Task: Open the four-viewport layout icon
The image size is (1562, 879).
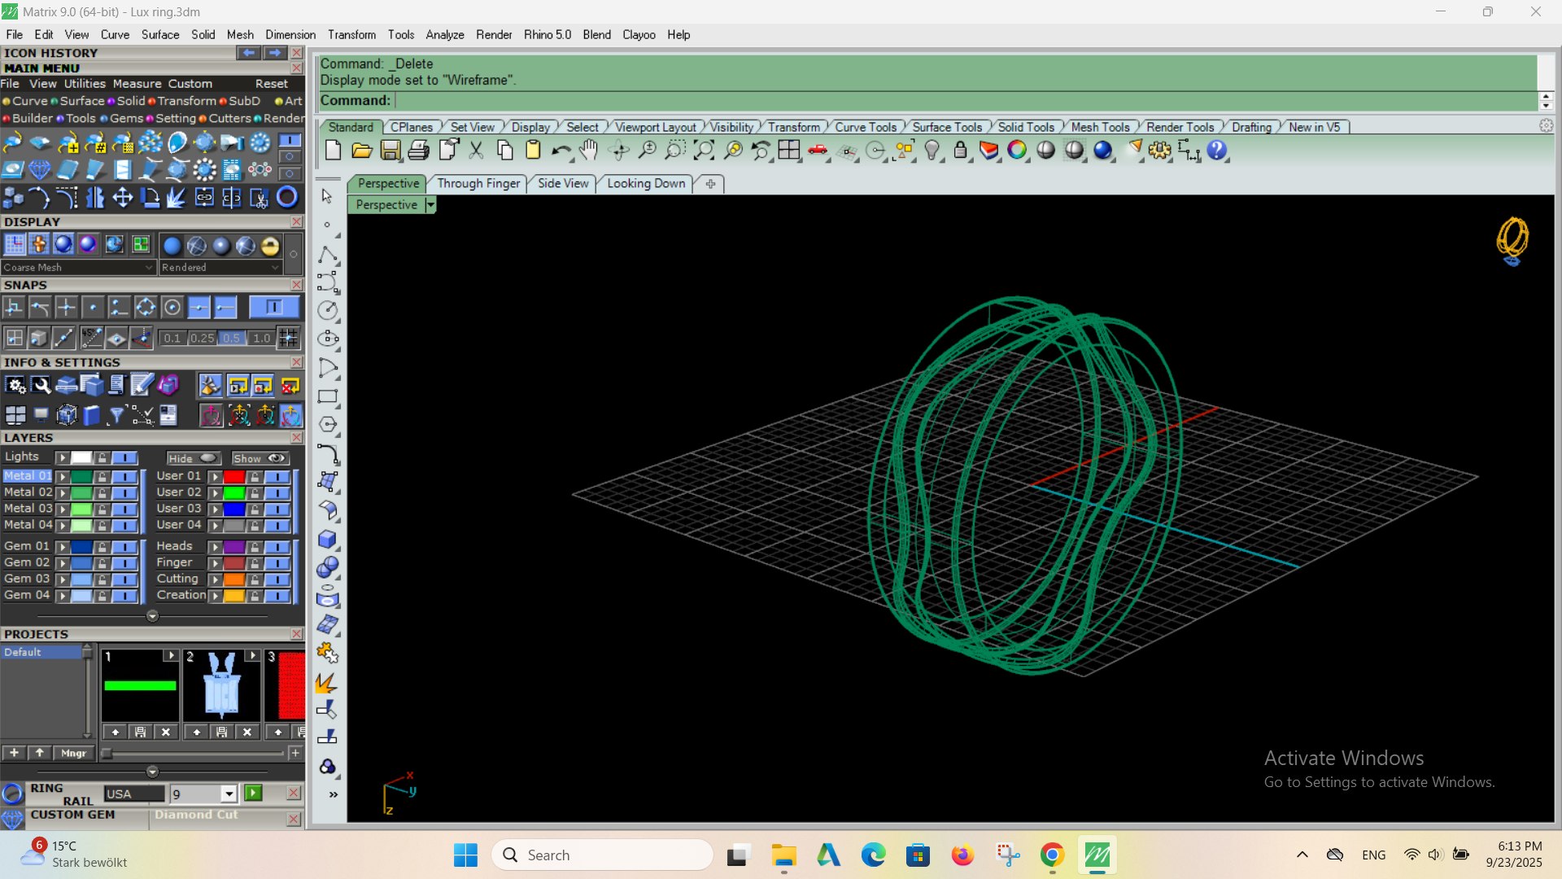Action: coord(789,151)
